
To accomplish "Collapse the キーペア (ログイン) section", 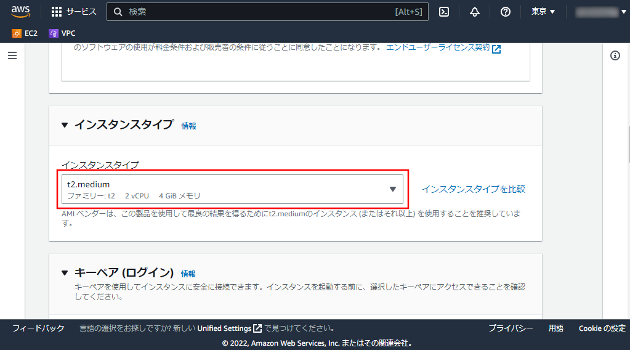I will [65, 273].
